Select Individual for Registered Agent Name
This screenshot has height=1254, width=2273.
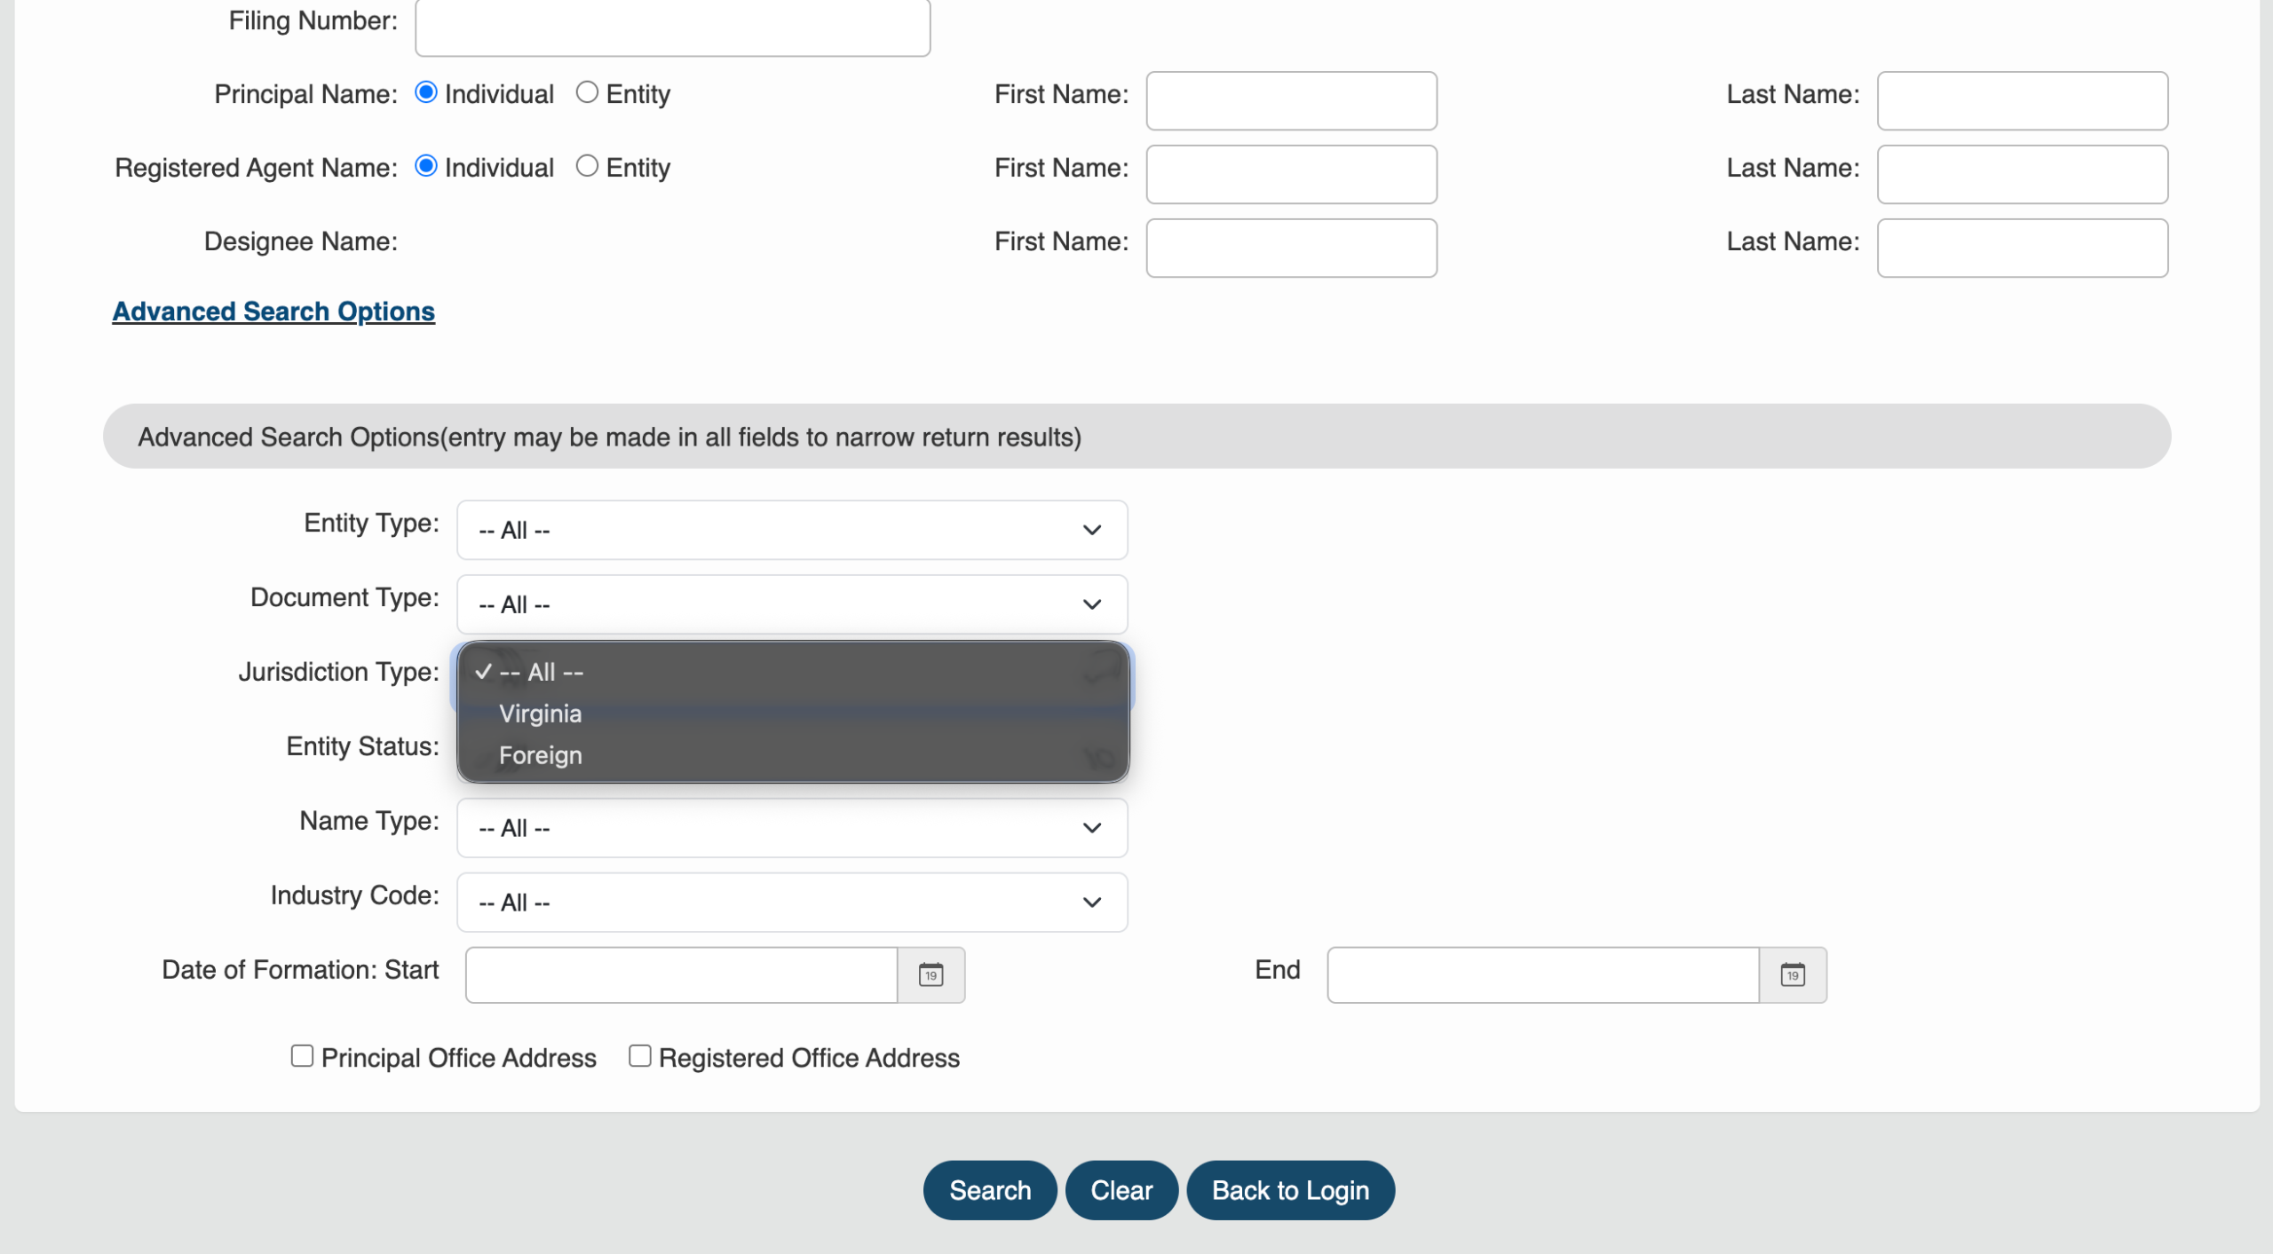[x=426, y=166]
